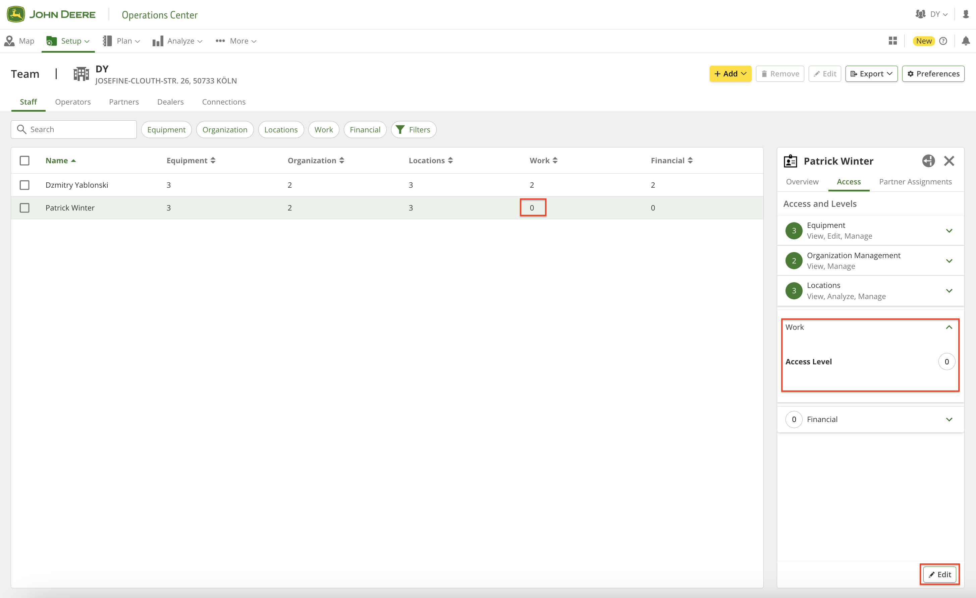Toggle the select-all header checkbox
Screen dimensions: 976x598
pos(24,160)
